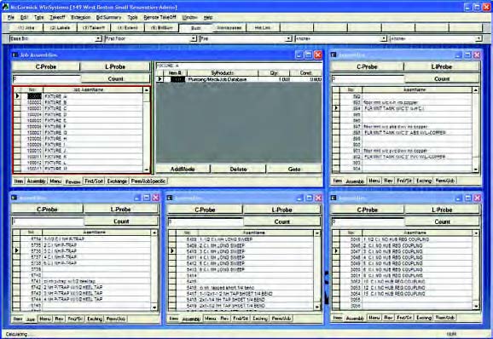This screenshot has width=493, height=339.
Task: Click the McCormick app icon in title bar
Action: pos(6,7)
